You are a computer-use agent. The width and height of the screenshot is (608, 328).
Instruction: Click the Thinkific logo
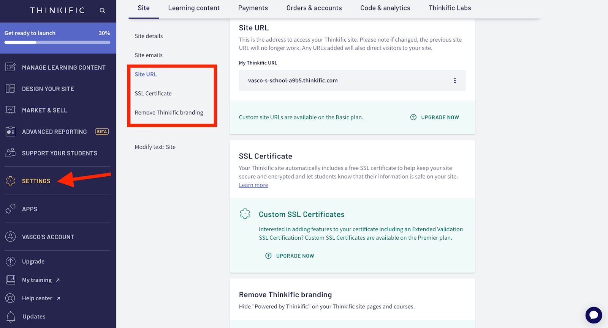pos(58,10)
